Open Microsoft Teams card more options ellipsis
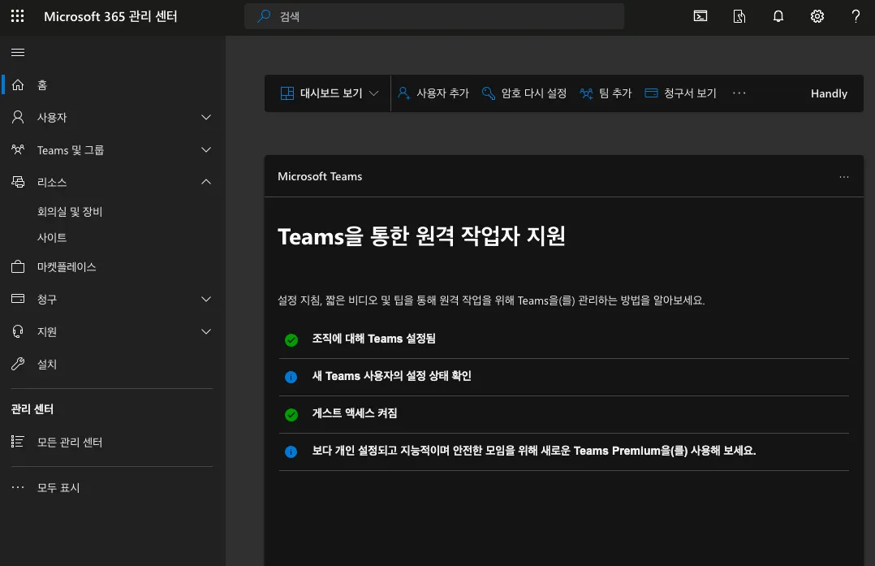This screenshot has height=566, width=875. (844, 177)
